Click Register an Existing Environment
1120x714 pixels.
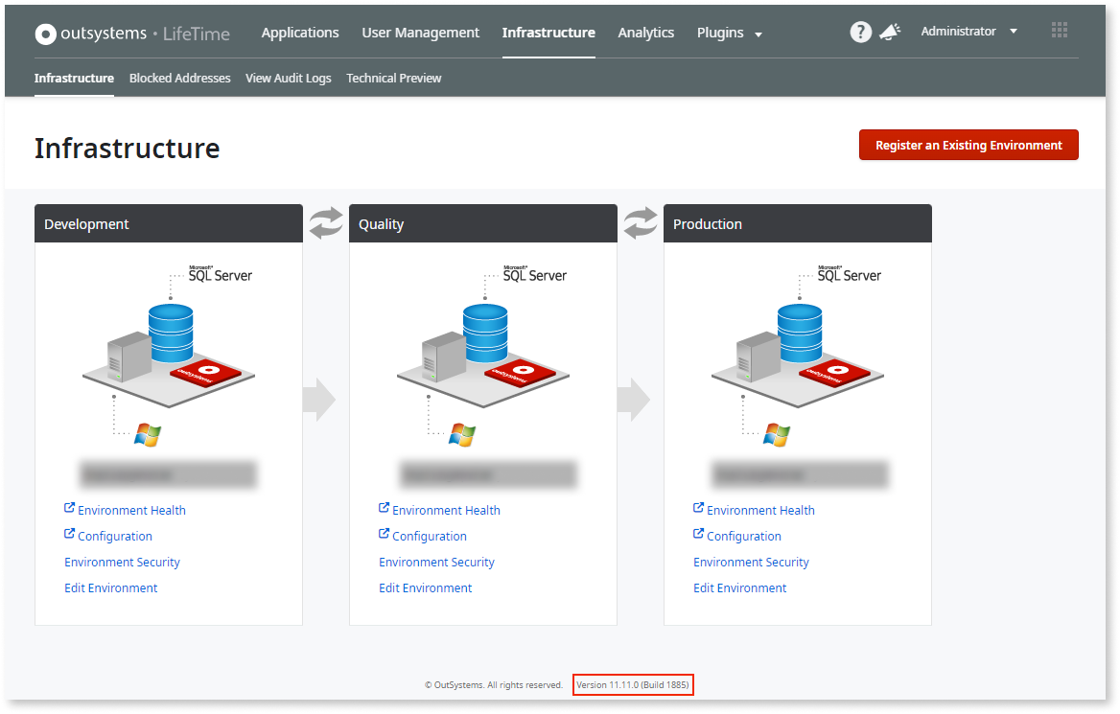968,144
